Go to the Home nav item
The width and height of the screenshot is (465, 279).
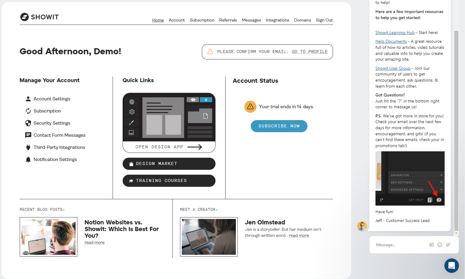pos(158,20)
